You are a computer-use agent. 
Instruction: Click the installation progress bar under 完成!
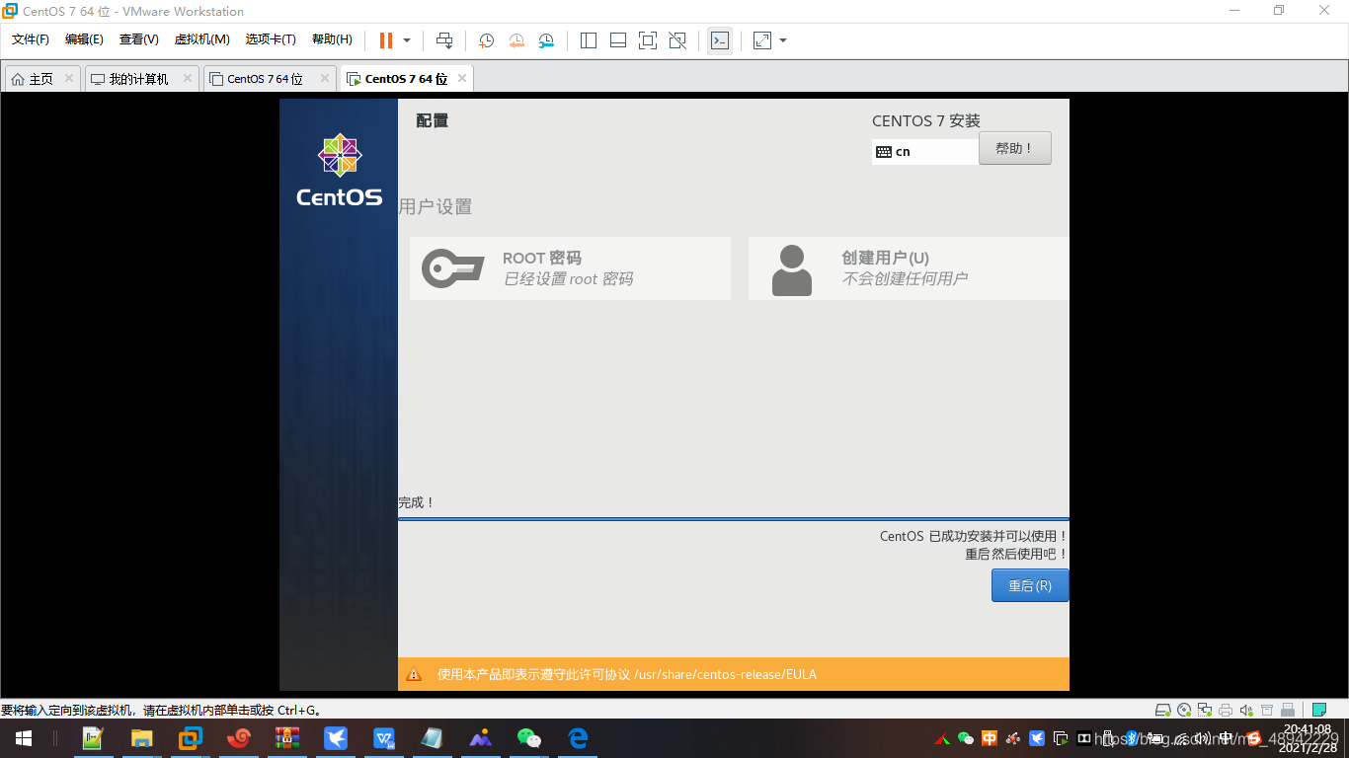click(734, 518)
